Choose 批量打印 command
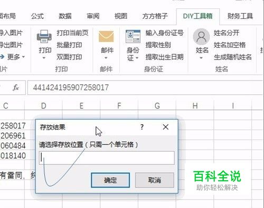The height and width of the screenshot is (208, 264). click(x=69, y=45)
